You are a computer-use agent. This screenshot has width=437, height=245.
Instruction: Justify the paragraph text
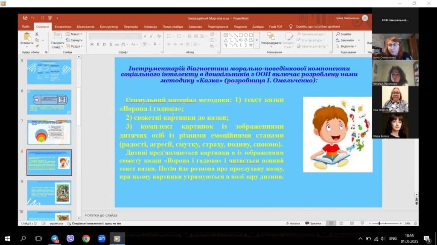188,44
